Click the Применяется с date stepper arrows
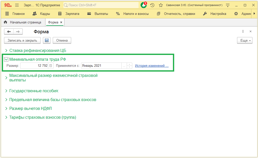The width and height of the screenshot is (258, 158). (130, 66)
